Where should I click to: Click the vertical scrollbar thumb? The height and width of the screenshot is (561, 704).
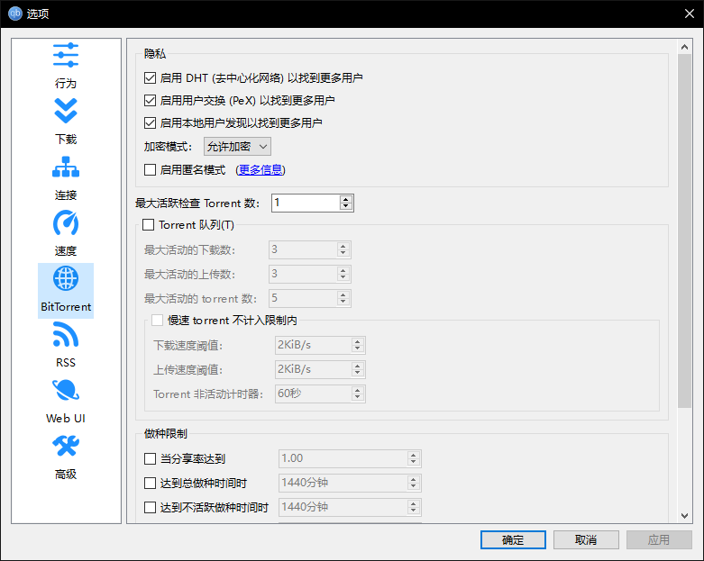(684, 231)
